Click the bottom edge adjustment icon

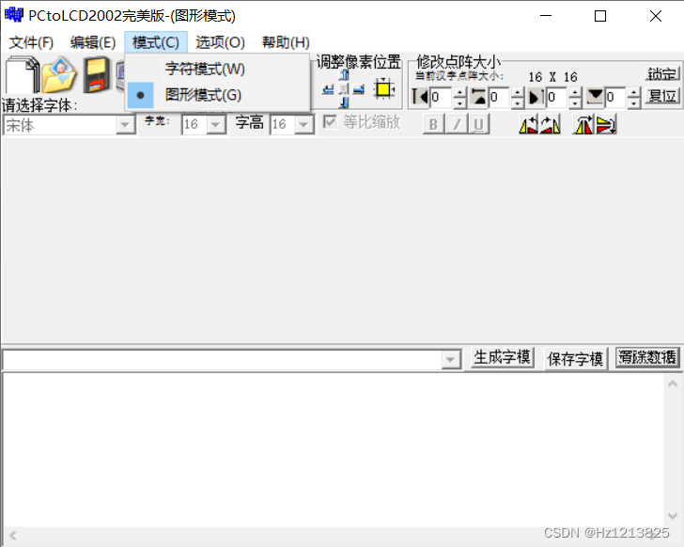pyautogui.click(x=596, y=97)
